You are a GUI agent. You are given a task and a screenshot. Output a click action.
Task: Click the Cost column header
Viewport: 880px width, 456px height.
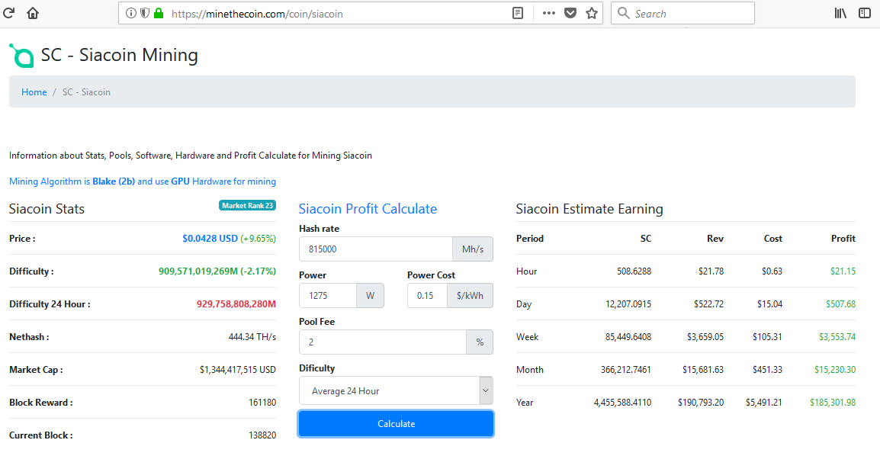tap(772, 239)
